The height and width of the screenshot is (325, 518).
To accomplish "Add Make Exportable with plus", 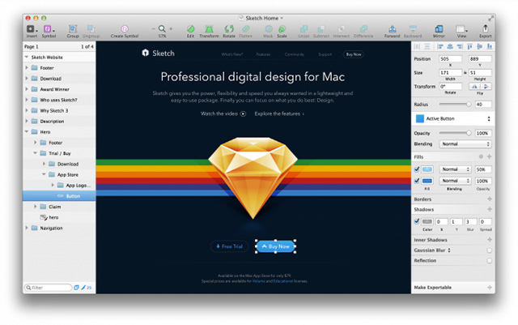I will (x=490, y=287).
